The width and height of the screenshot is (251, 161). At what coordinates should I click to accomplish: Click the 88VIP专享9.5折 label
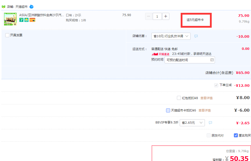coord(167,122)
